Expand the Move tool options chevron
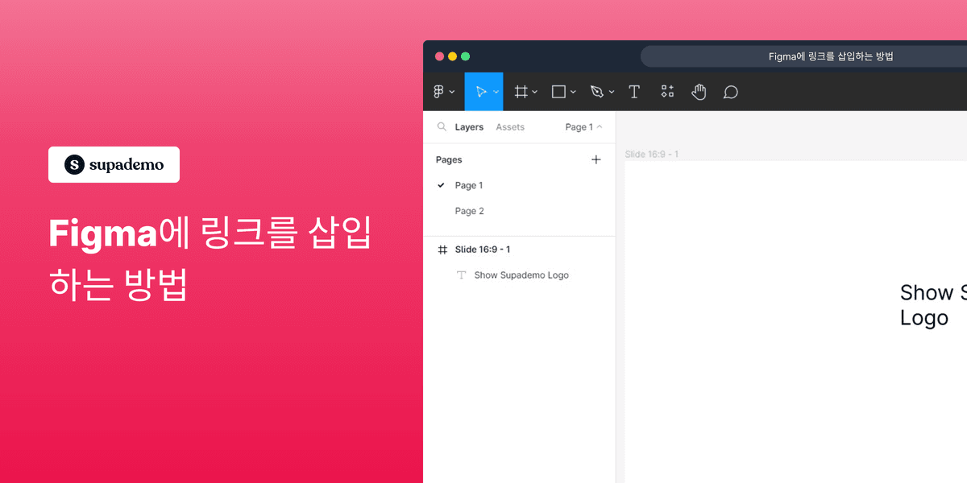Image resolution: width=967 pixels, height=483 pixels. pyautogui.click(x=494, y=91)
